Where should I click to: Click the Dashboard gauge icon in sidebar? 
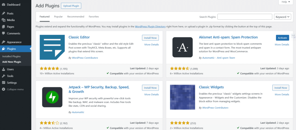tap(3, 5)
